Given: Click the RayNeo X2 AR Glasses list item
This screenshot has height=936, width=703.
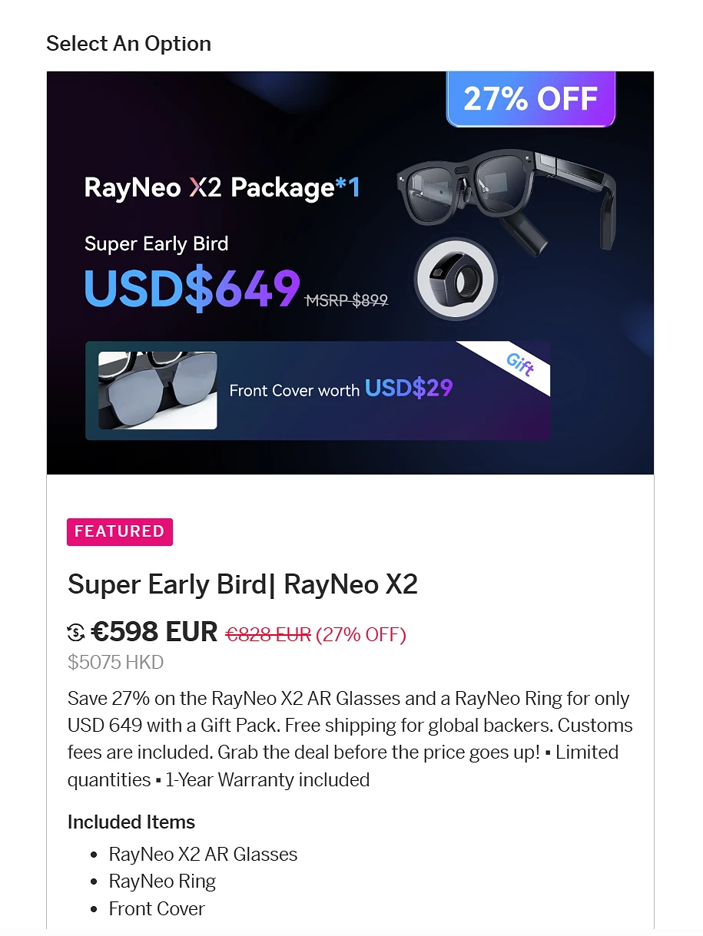Looking at the screenshot, I should coord(203,854).
